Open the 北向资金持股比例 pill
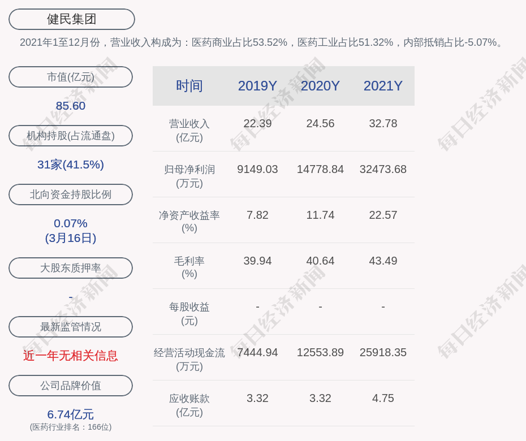 coord(71,194)
